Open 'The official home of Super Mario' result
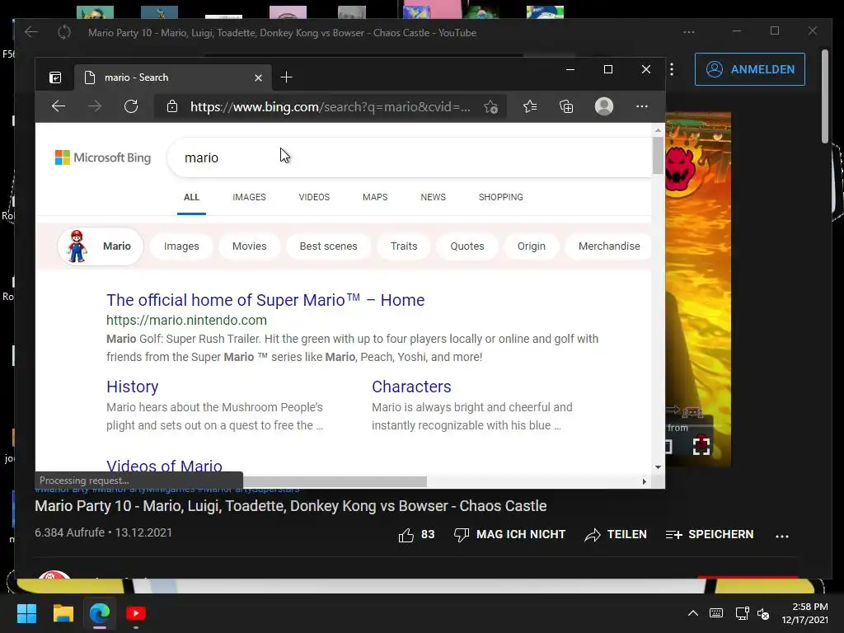The height and width of the screenshot is (633, 844). pyautogui.click(x=265, y=300)
